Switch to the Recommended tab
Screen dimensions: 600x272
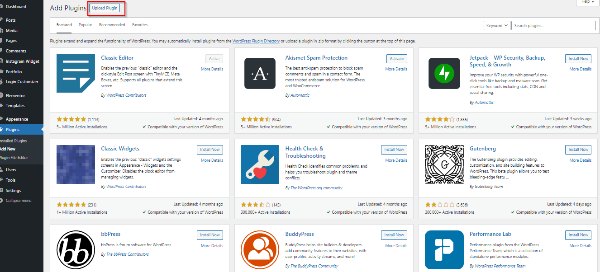pyautogui.click(x=112, y=25)
